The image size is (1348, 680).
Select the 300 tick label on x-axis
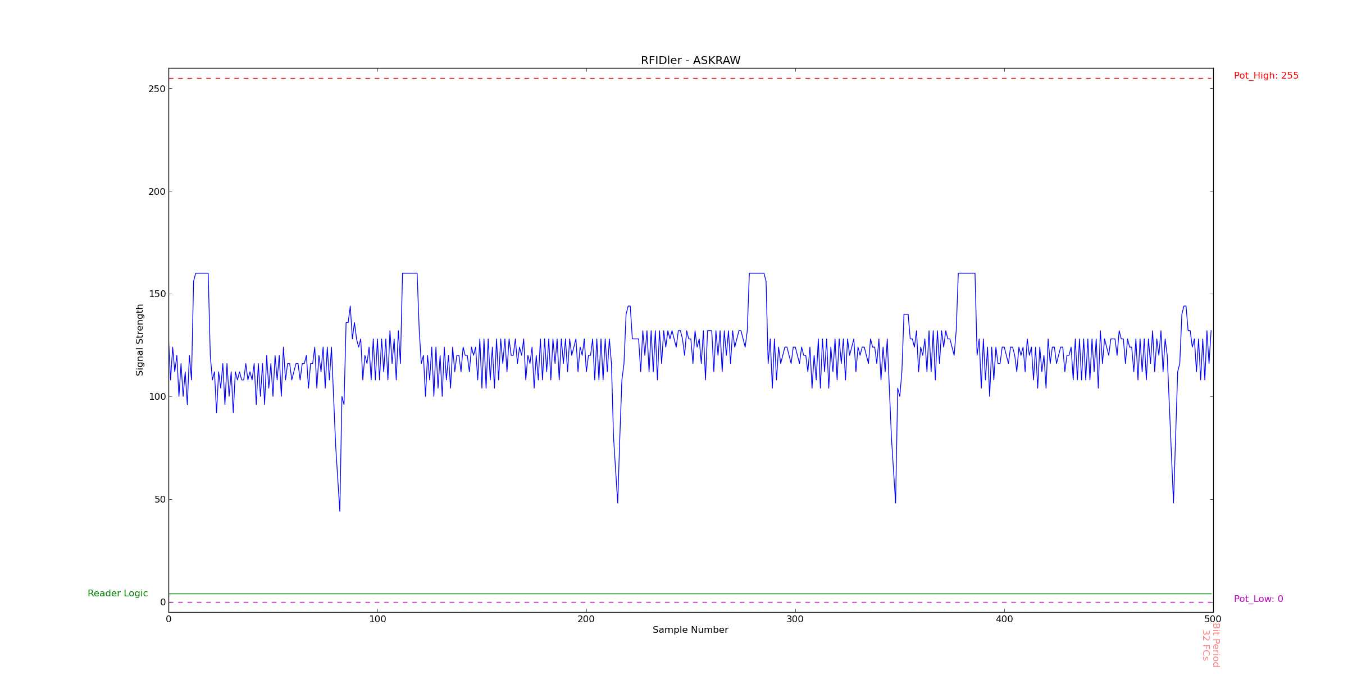(x=795, y=619)
